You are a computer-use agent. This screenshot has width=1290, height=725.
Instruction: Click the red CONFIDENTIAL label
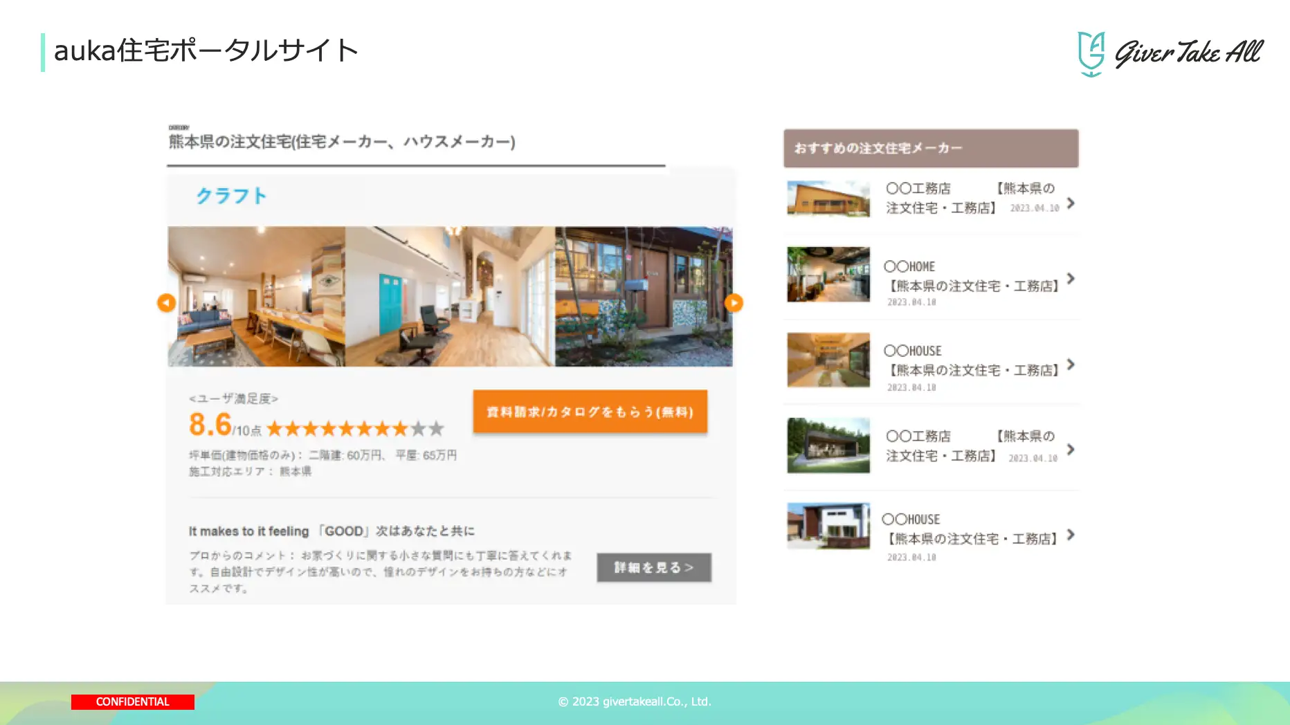pyautogui.click(x=133, y=701)
